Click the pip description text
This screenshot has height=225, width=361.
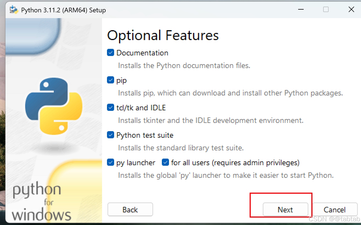click(230, 93)
